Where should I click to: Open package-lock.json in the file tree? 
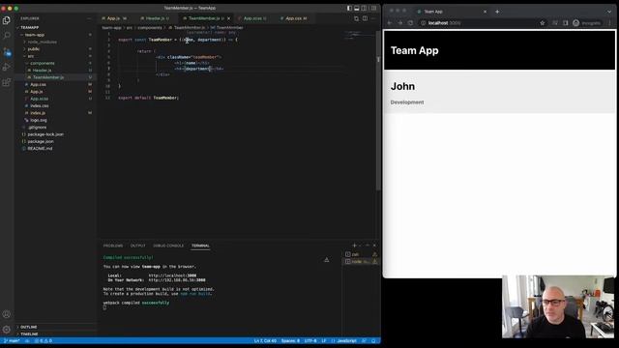point(45,134)
